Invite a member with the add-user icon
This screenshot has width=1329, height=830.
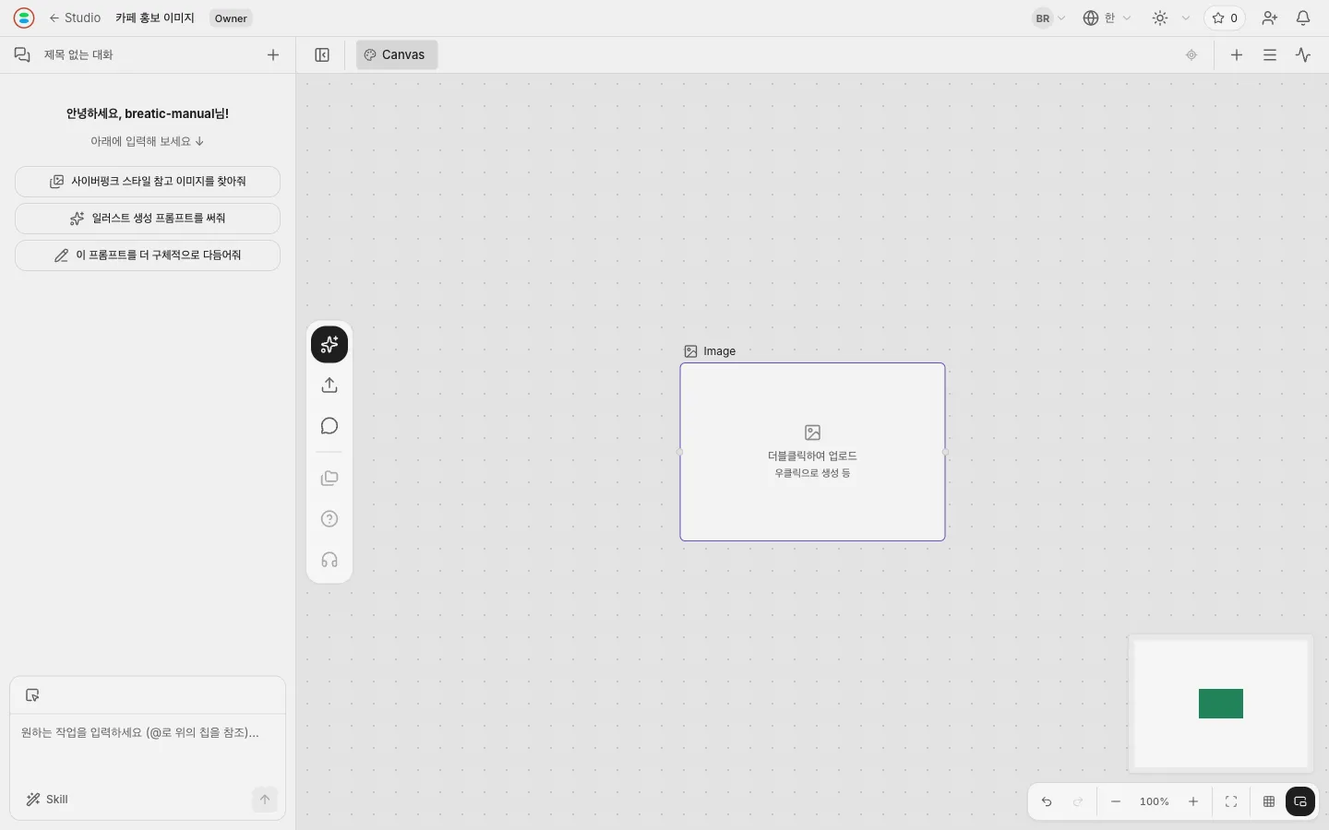click(x=1270, y=18)
